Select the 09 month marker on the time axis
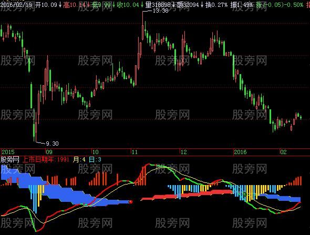 coord(49,152)
